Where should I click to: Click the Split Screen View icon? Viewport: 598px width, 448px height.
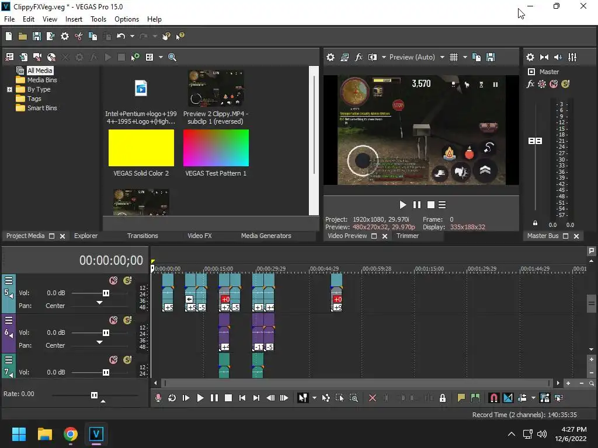coord(372,57)
